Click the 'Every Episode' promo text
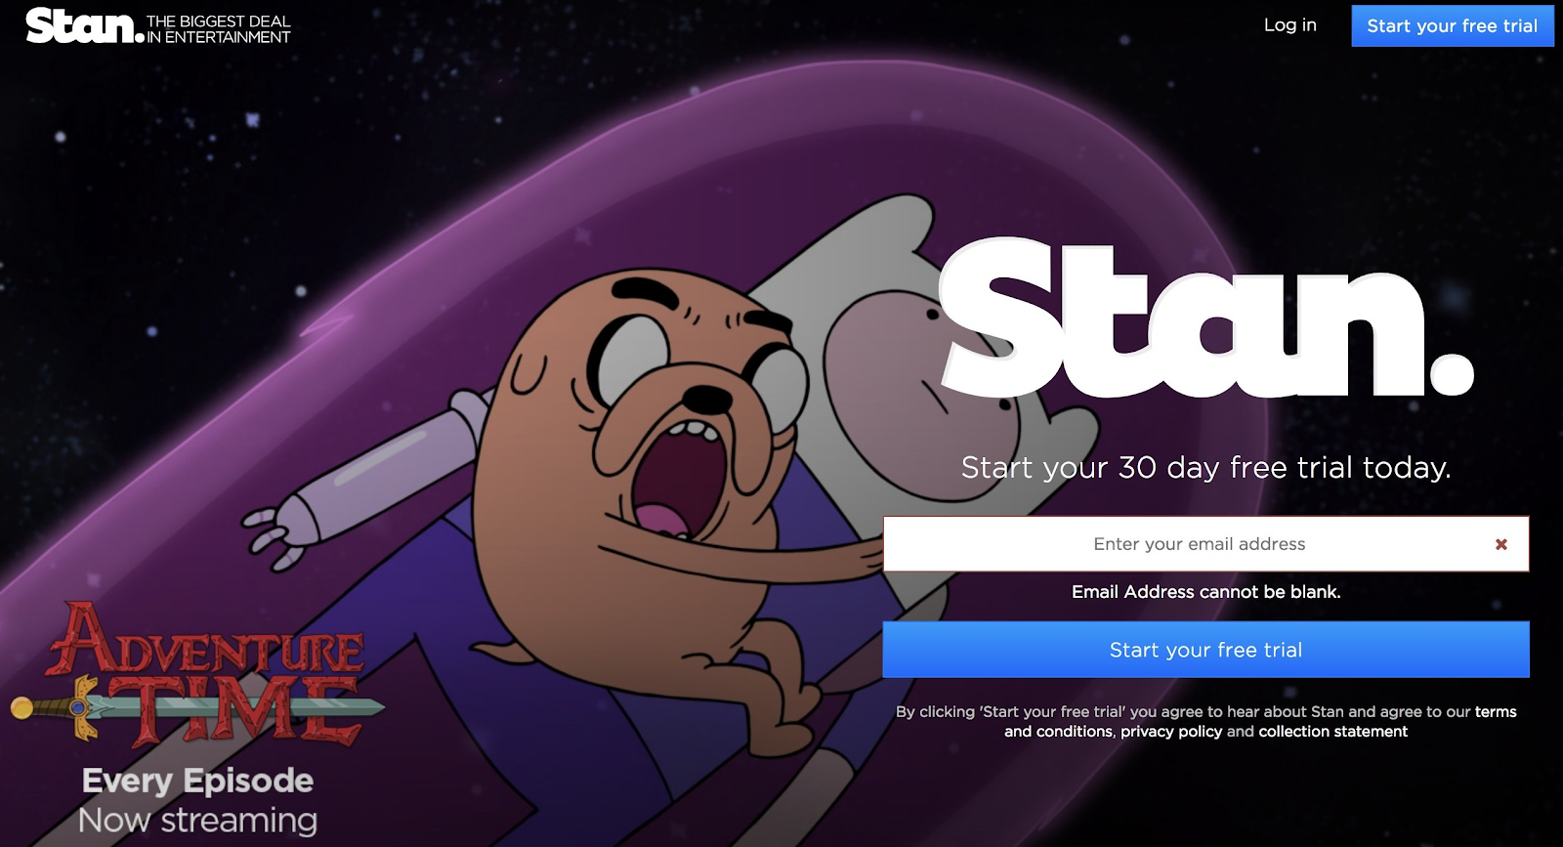The width and height of the screenshot is (1563, 847). pyautogui.click(x=198, y=781)
